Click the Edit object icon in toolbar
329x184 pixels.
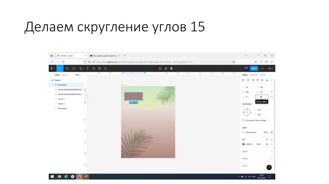tap(160, 69)
